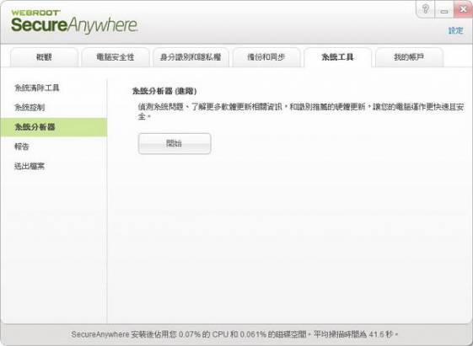Click the 系統分析器 (進階) heading
This screenshot has width=473, height=346.
point(164,91)
